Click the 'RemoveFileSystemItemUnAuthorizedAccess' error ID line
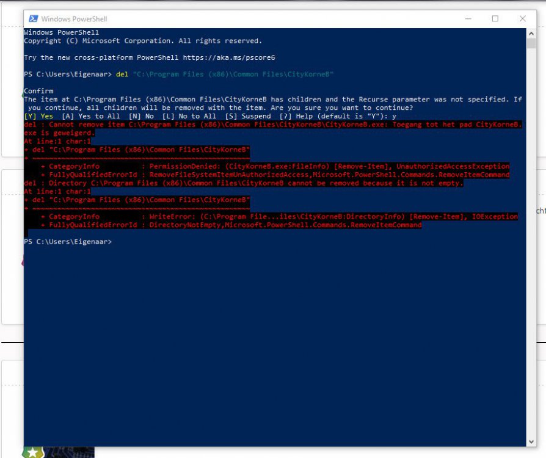The width and height of the screenshot is (546, 458). (275, 175)
